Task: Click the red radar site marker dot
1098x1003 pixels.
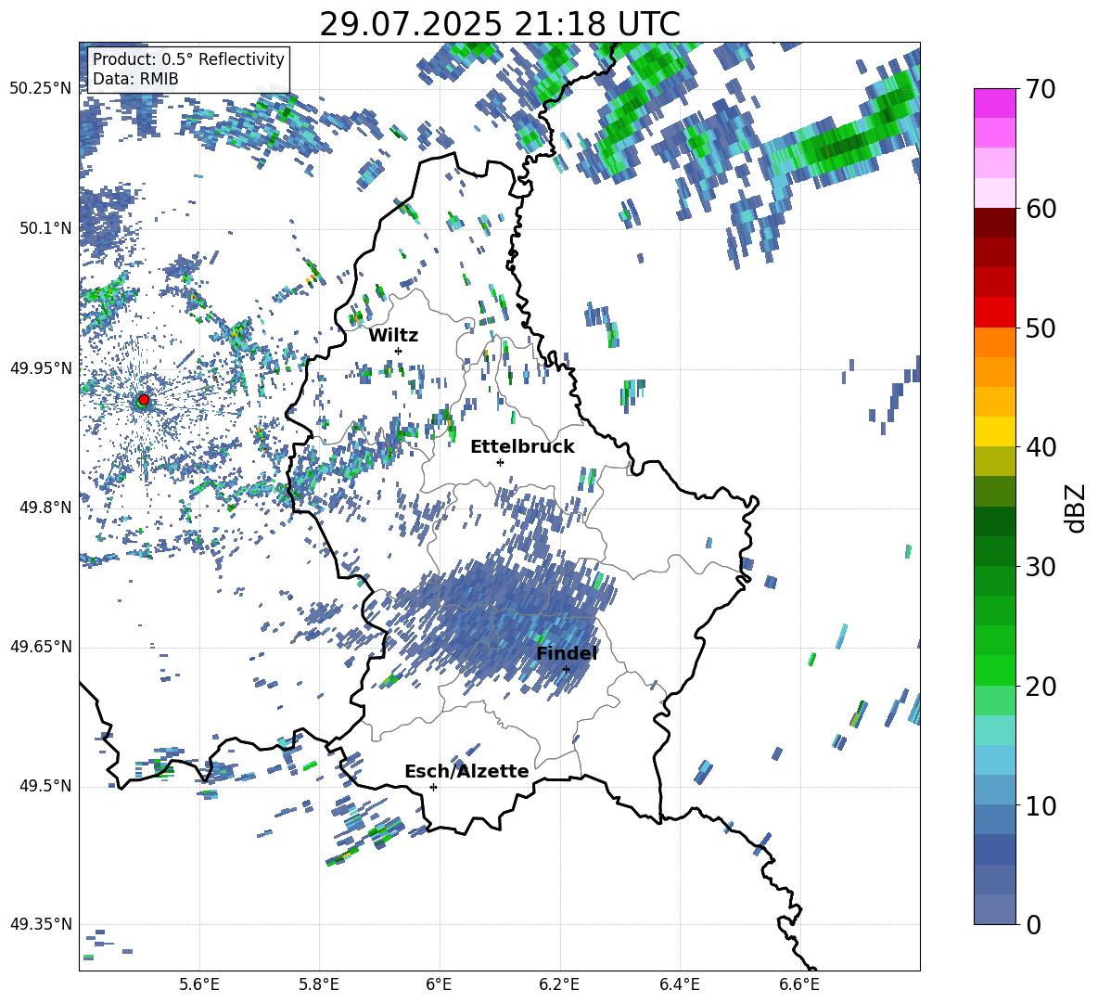Action: tap(144, 399)
